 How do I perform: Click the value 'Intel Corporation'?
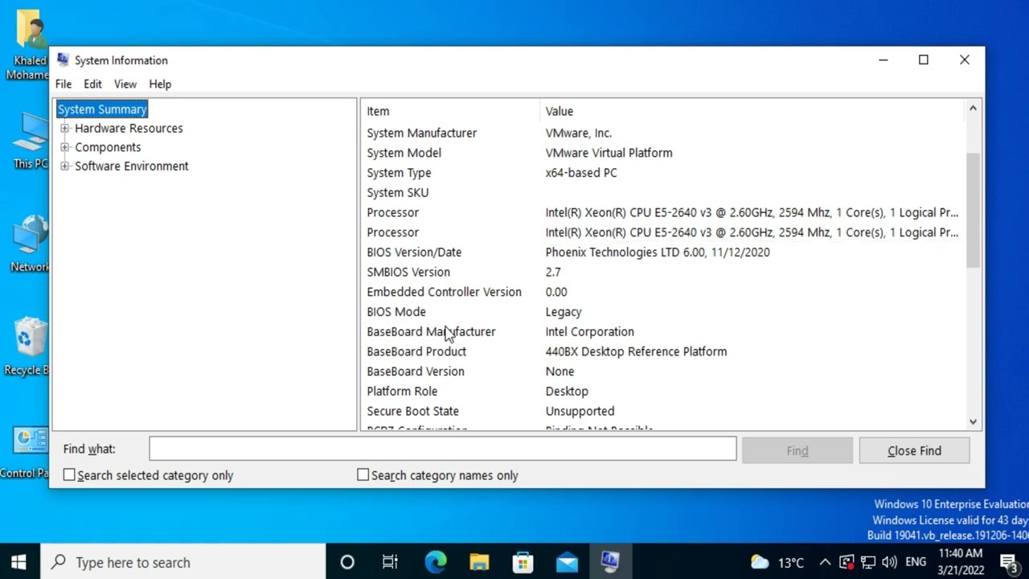(589, 331)
